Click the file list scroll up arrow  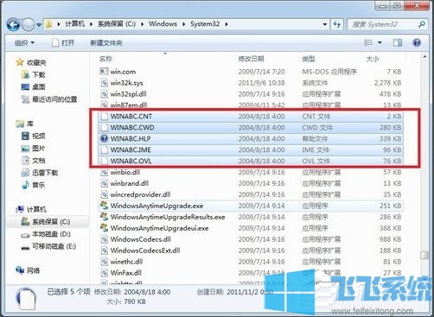[424, 57]
